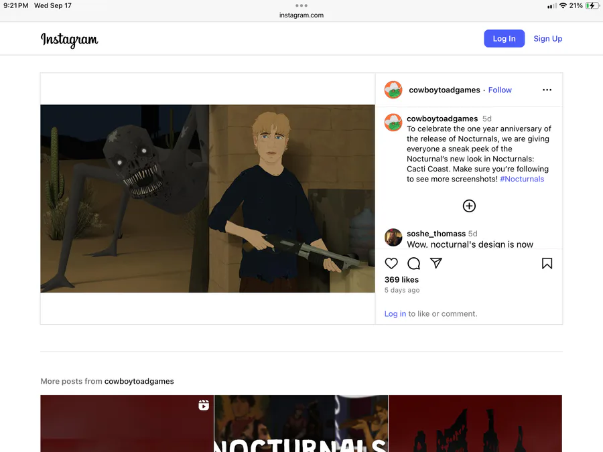This screenshot has height=452, width=603.
Task: Click the reel icon on first thumbnail
Action: 204,404
